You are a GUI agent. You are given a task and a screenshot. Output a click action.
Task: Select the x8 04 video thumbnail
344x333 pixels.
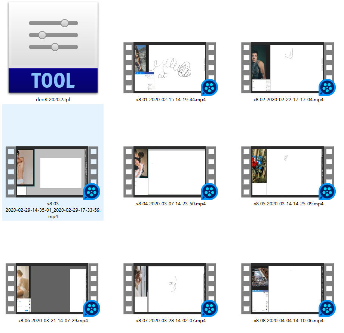point(170,171)
